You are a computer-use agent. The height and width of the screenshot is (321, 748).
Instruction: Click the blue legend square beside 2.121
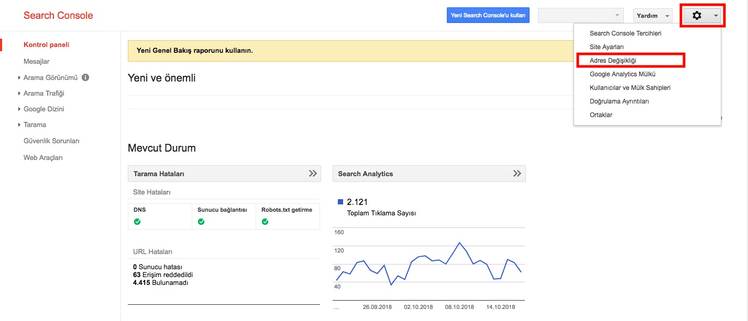coord(340,202)
